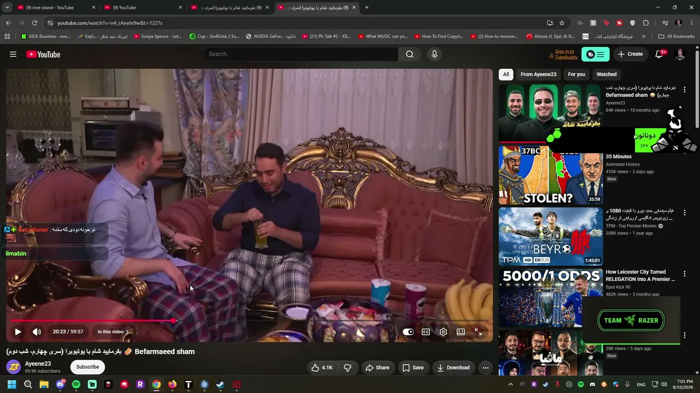Open the tab search dropdown arrow
The width and height of the screenshot is (700, 393).
point(7,8)
